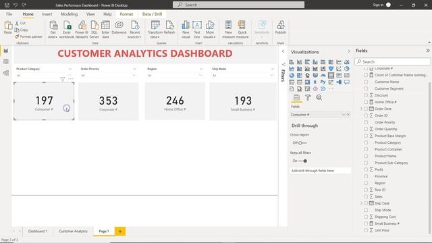Tick the Unit Price field checkbox
The width and height of the screenshot is (432, 243).
click(366, 230)
